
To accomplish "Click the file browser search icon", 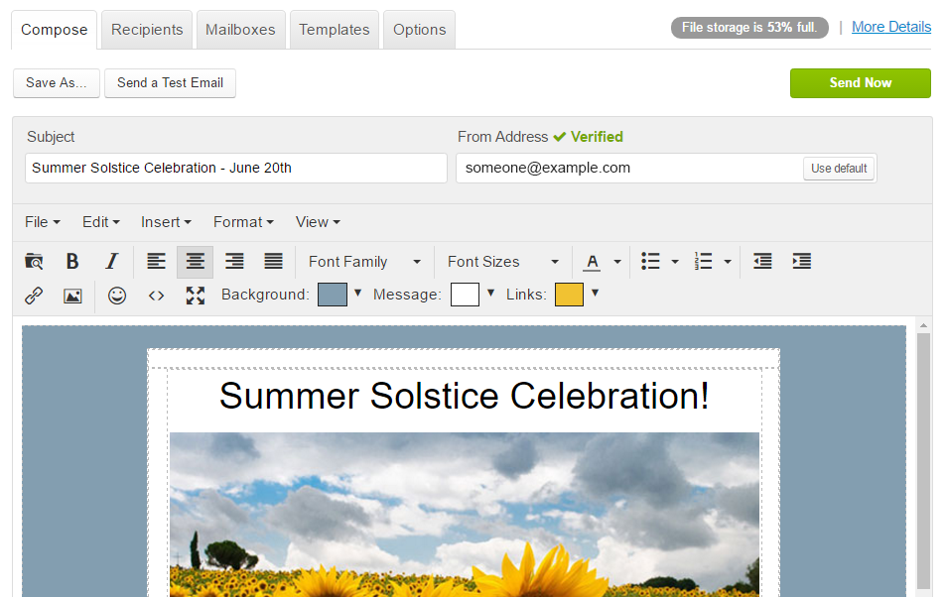I will point(34,262).
